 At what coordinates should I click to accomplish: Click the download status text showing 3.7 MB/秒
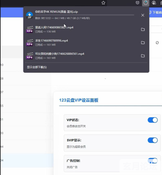click(62, 18)
